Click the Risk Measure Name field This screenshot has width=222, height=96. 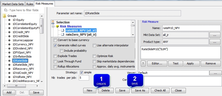click(x=192, y=28)
